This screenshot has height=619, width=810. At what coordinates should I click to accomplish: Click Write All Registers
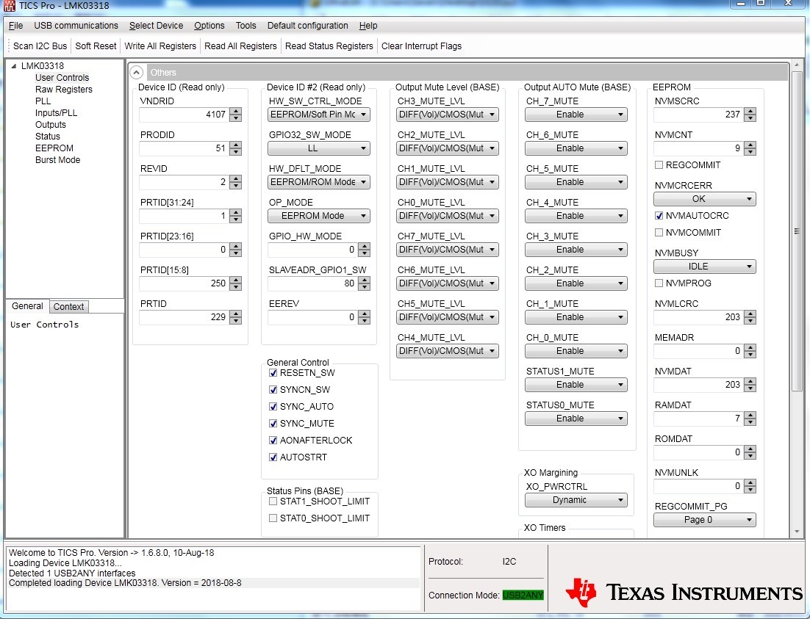160,46
